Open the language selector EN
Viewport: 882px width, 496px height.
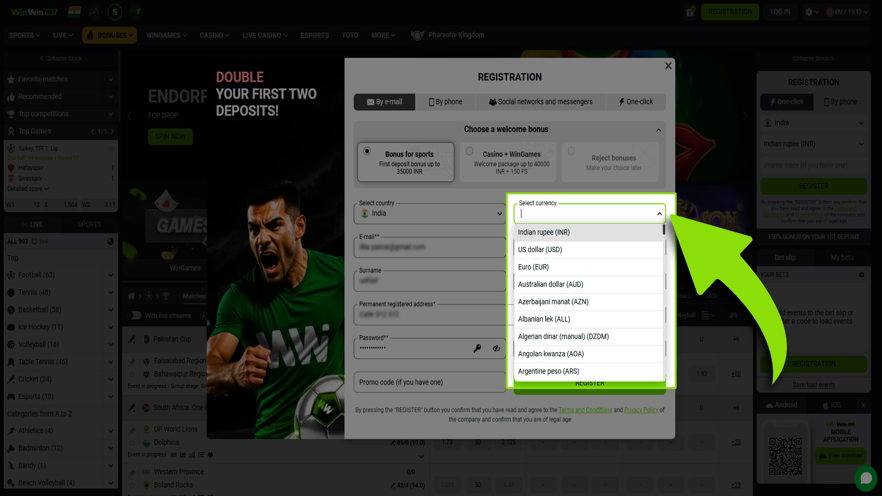click(x=847, y=12)
